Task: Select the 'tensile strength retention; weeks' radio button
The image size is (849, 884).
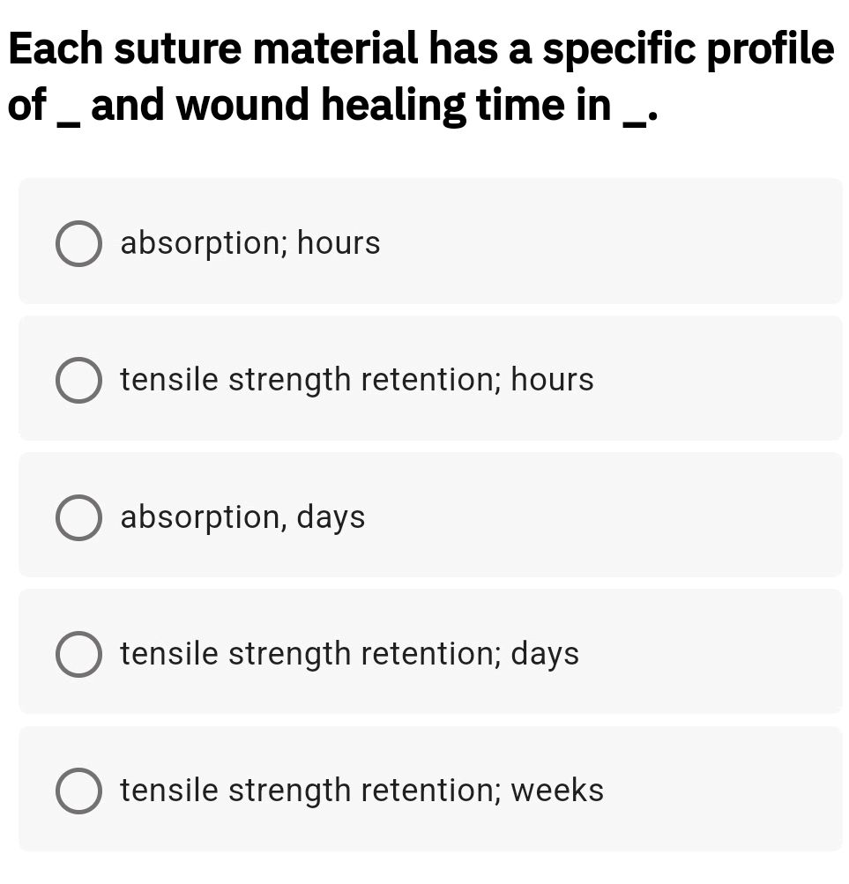Action: [78, 791]
